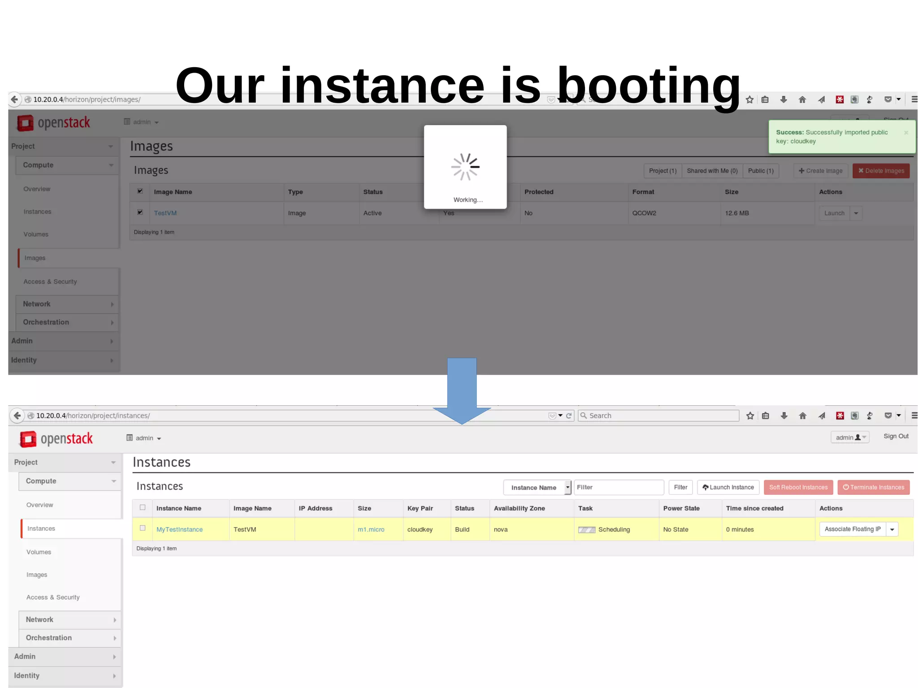Viewport: 918px width, 688px height.
Task: Open Images in the Instances page sidebar
Action: [x=37, y=575]
